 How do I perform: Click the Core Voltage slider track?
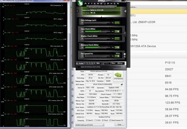click(98, 23)
